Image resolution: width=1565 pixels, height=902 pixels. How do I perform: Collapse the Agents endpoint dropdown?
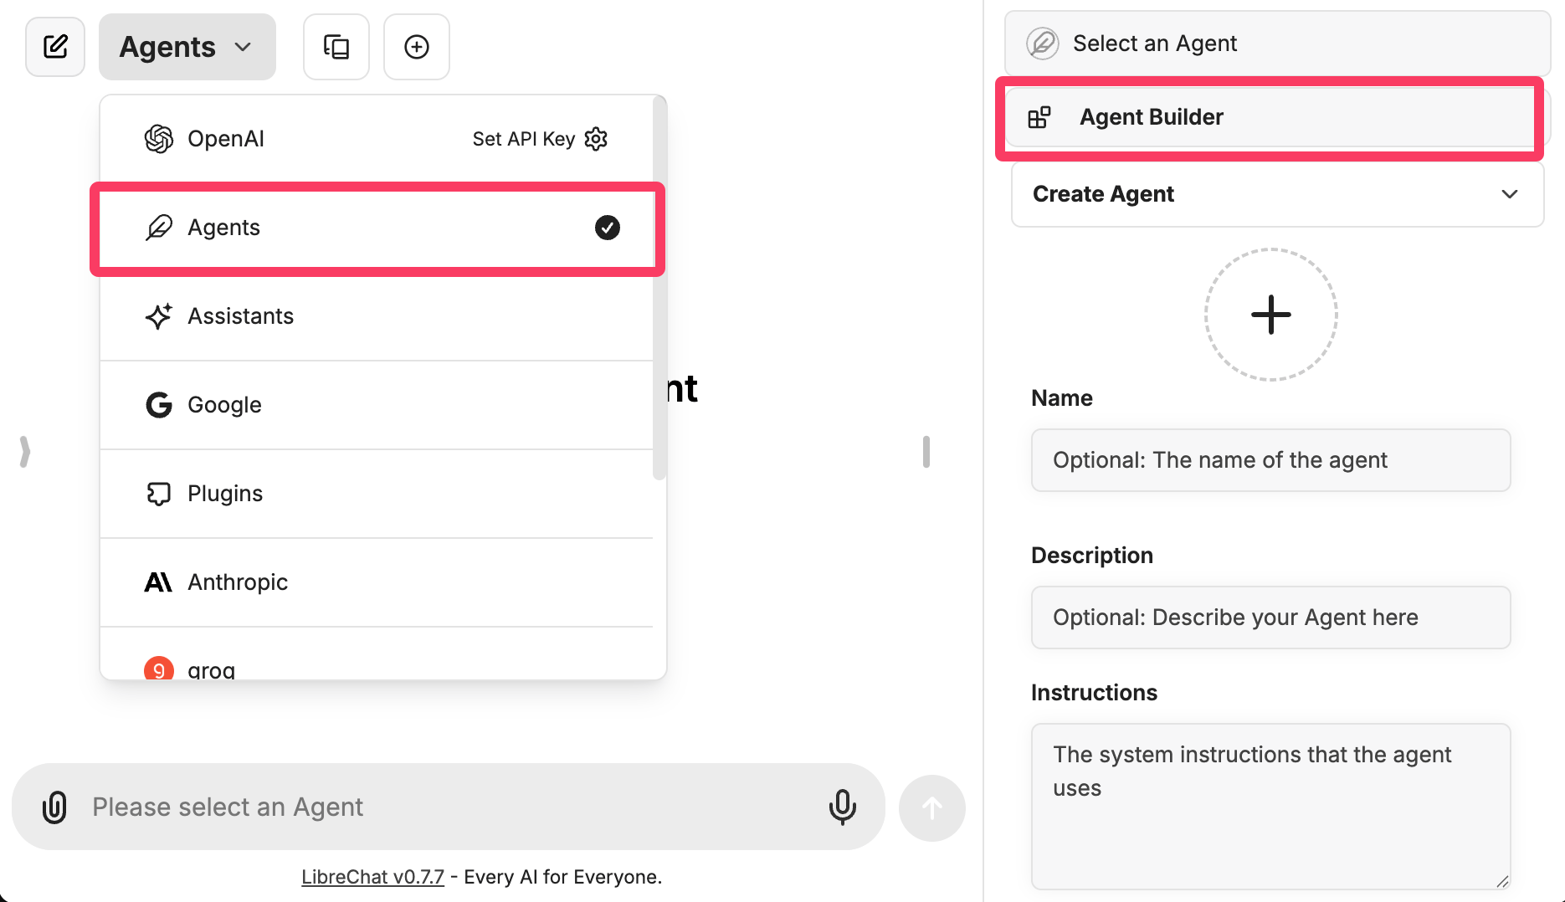[187, 47]
